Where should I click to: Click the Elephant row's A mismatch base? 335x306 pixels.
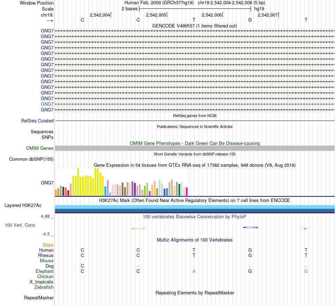pyautogui.click(x=194, y=271)
